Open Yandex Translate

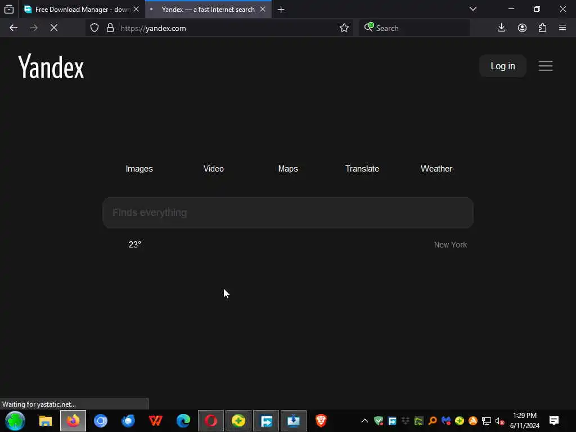pos(362,169)
